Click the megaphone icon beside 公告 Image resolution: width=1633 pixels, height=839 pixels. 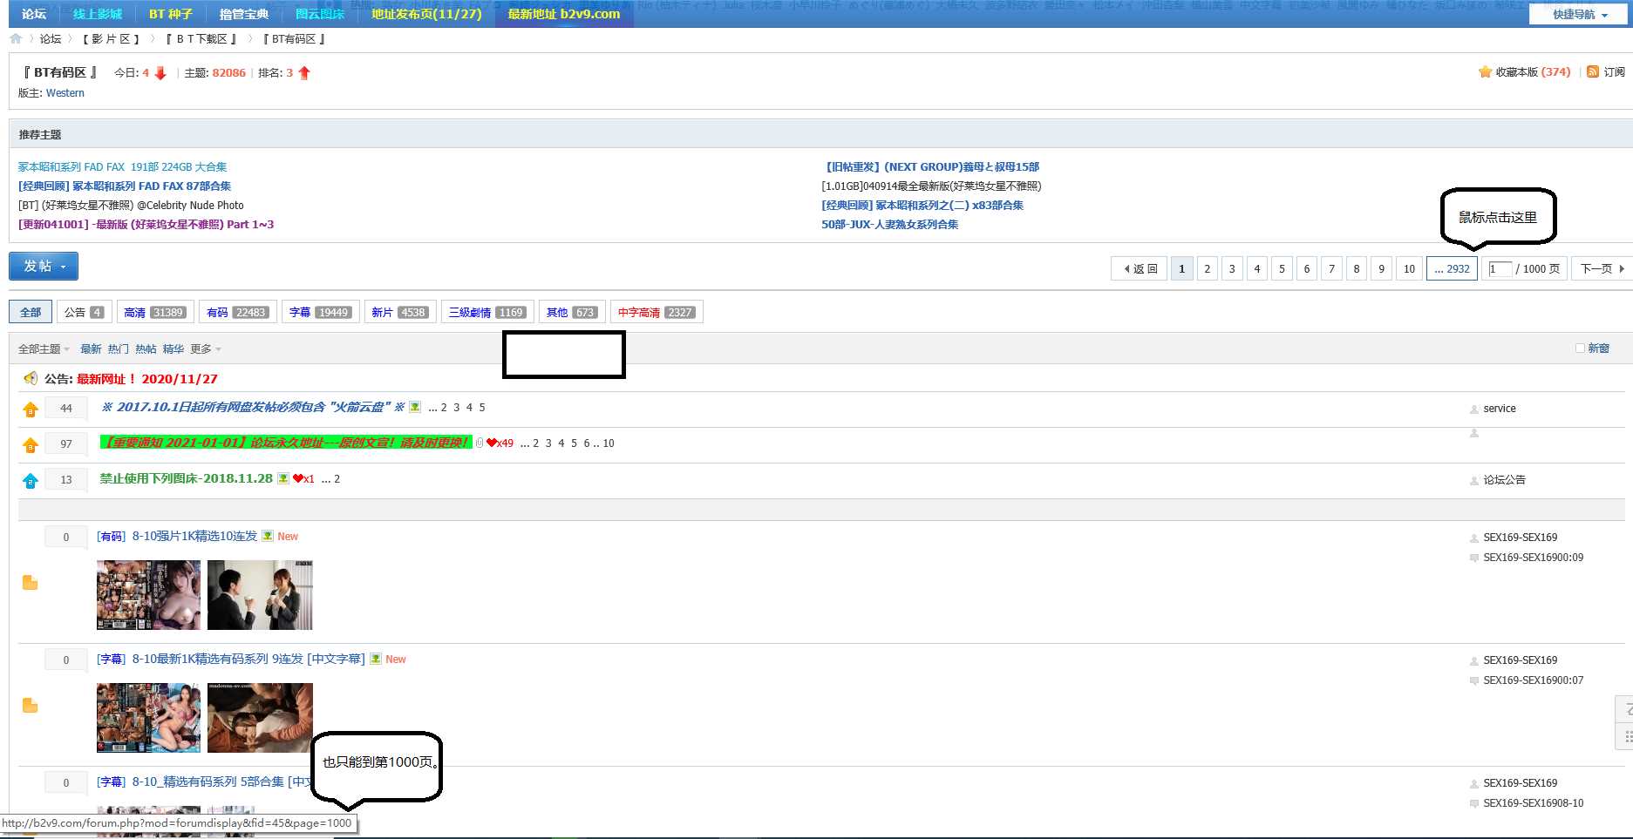[31, 378]
